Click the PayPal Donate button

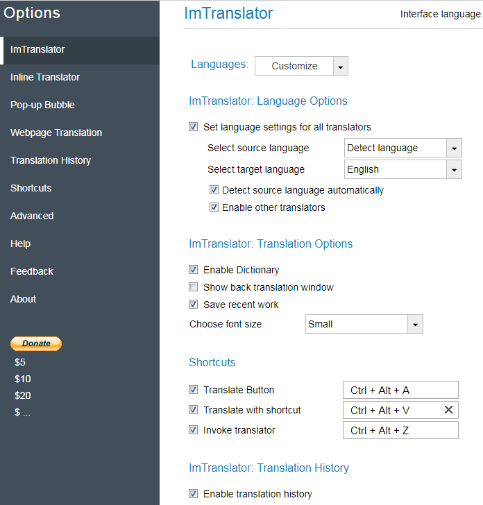pos(36,343)
